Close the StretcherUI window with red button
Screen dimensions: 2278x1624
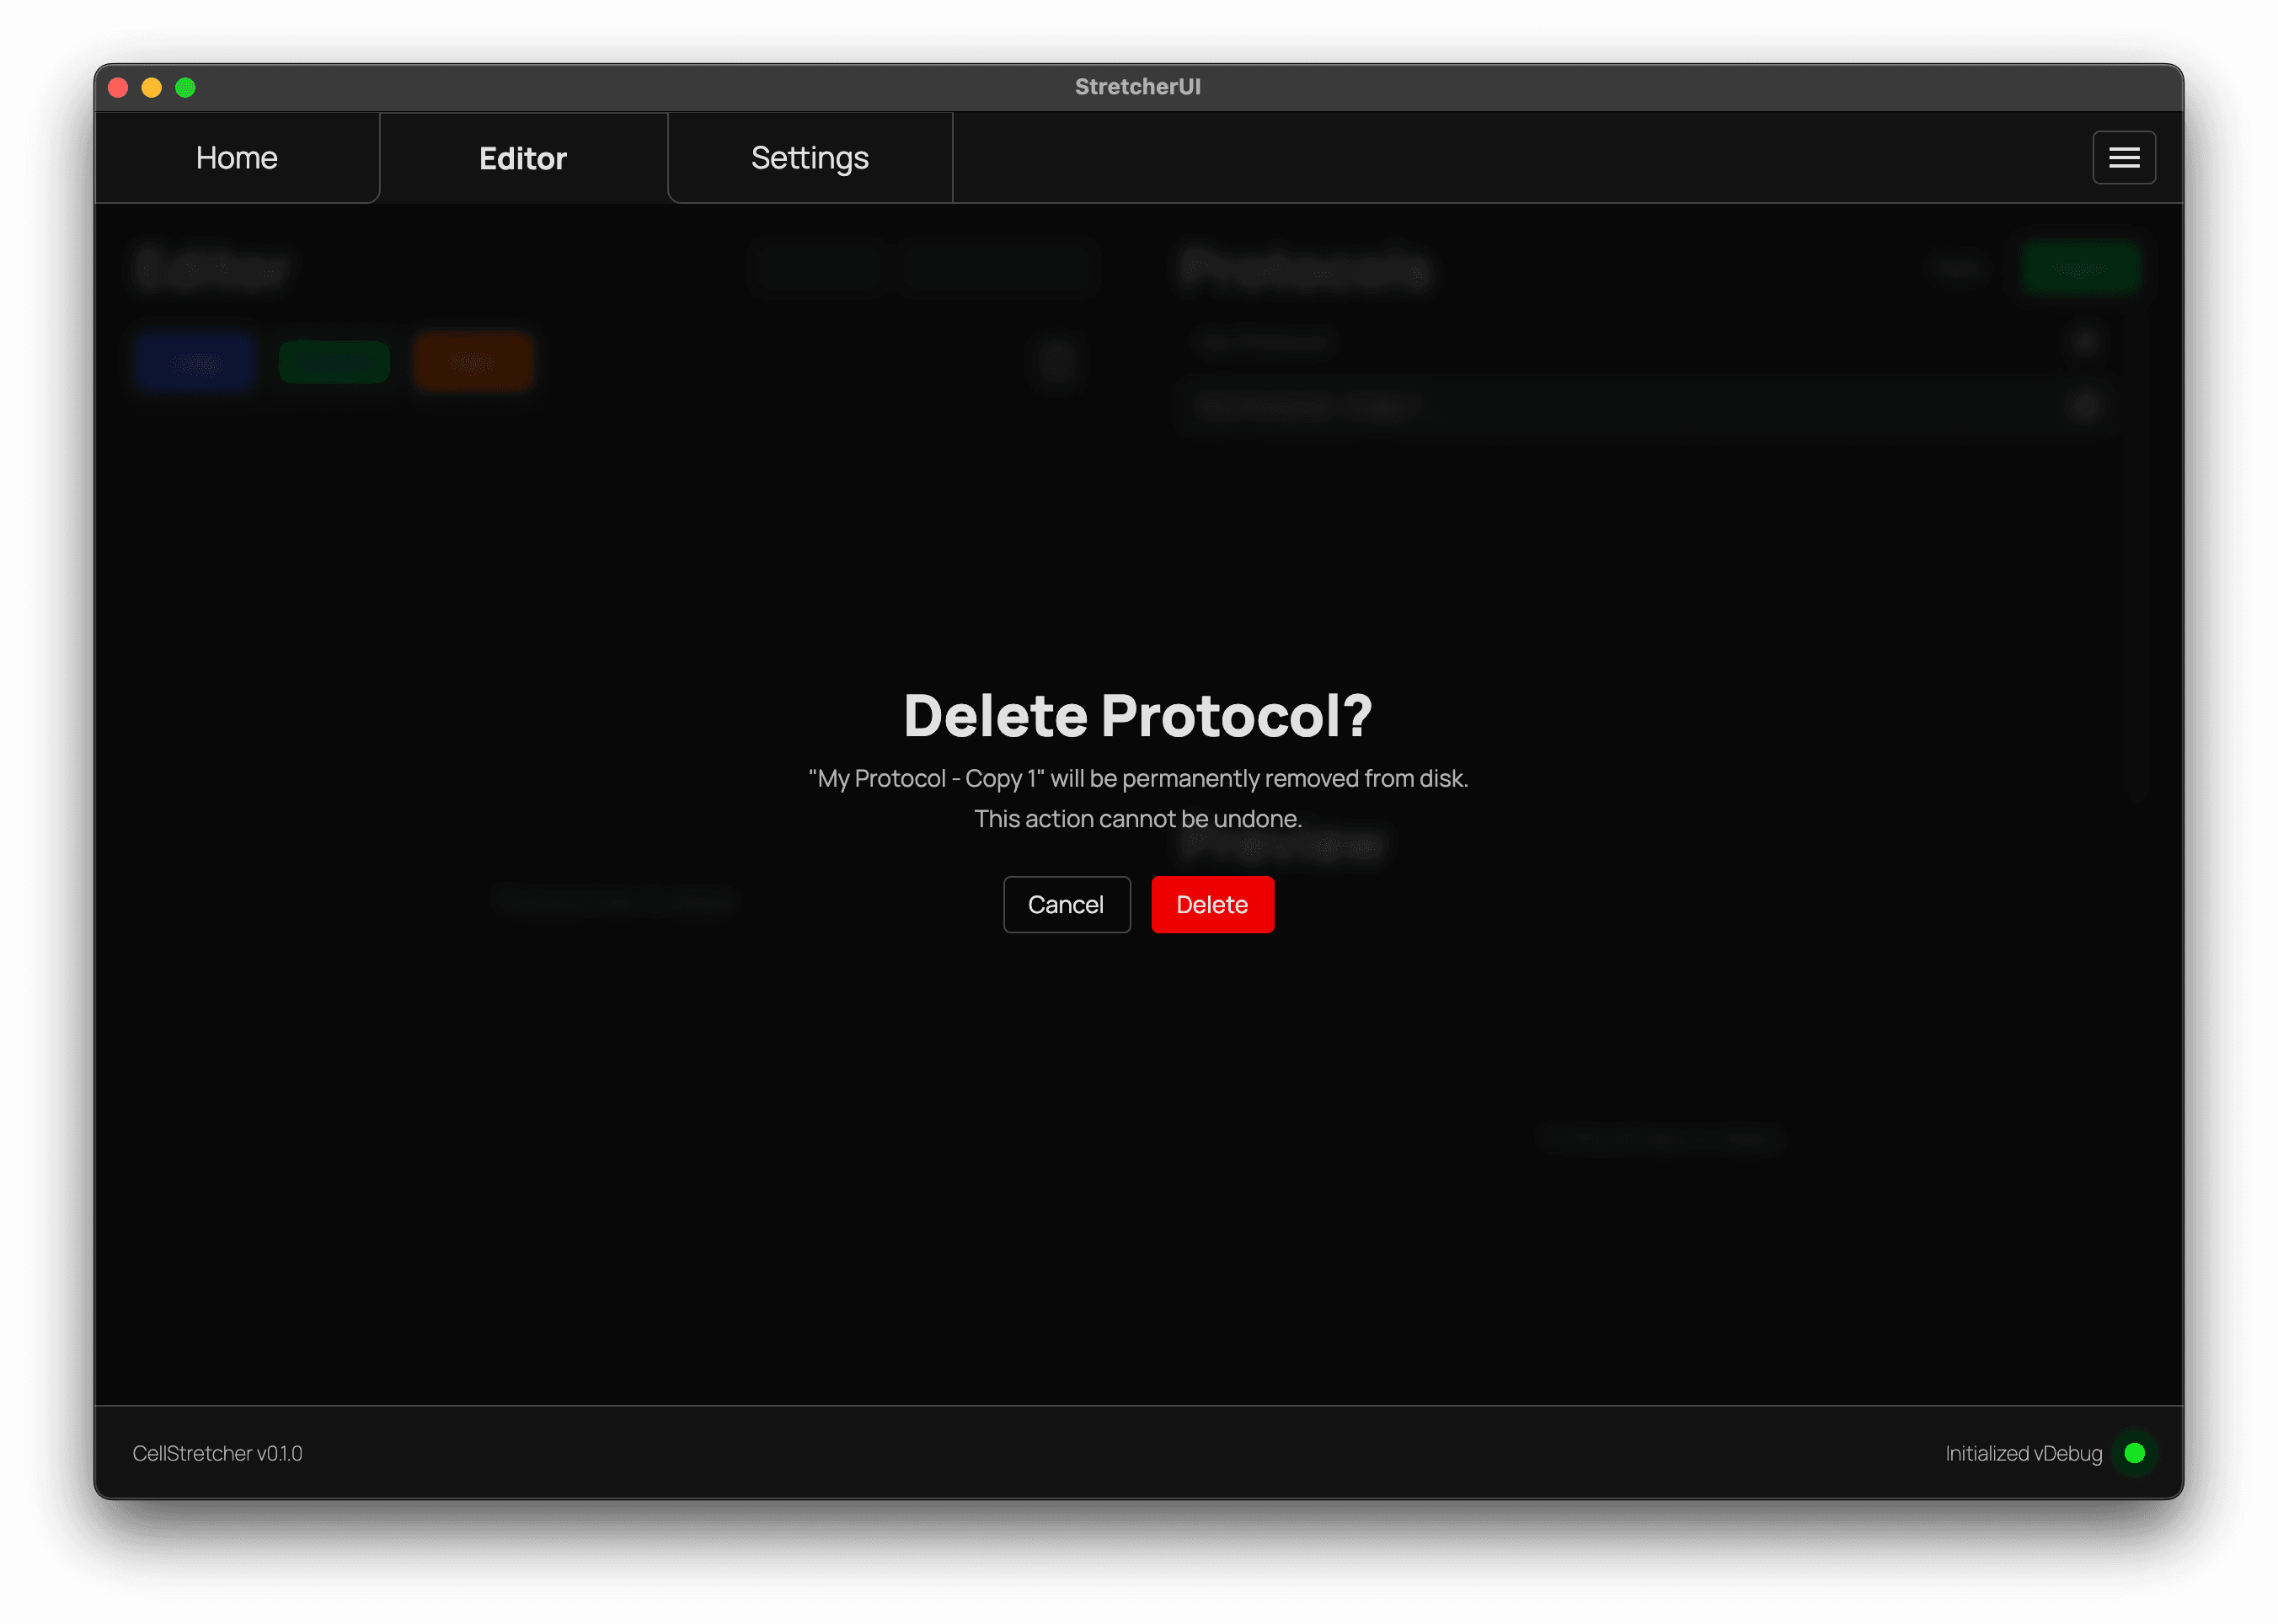[x=118, y=87]
